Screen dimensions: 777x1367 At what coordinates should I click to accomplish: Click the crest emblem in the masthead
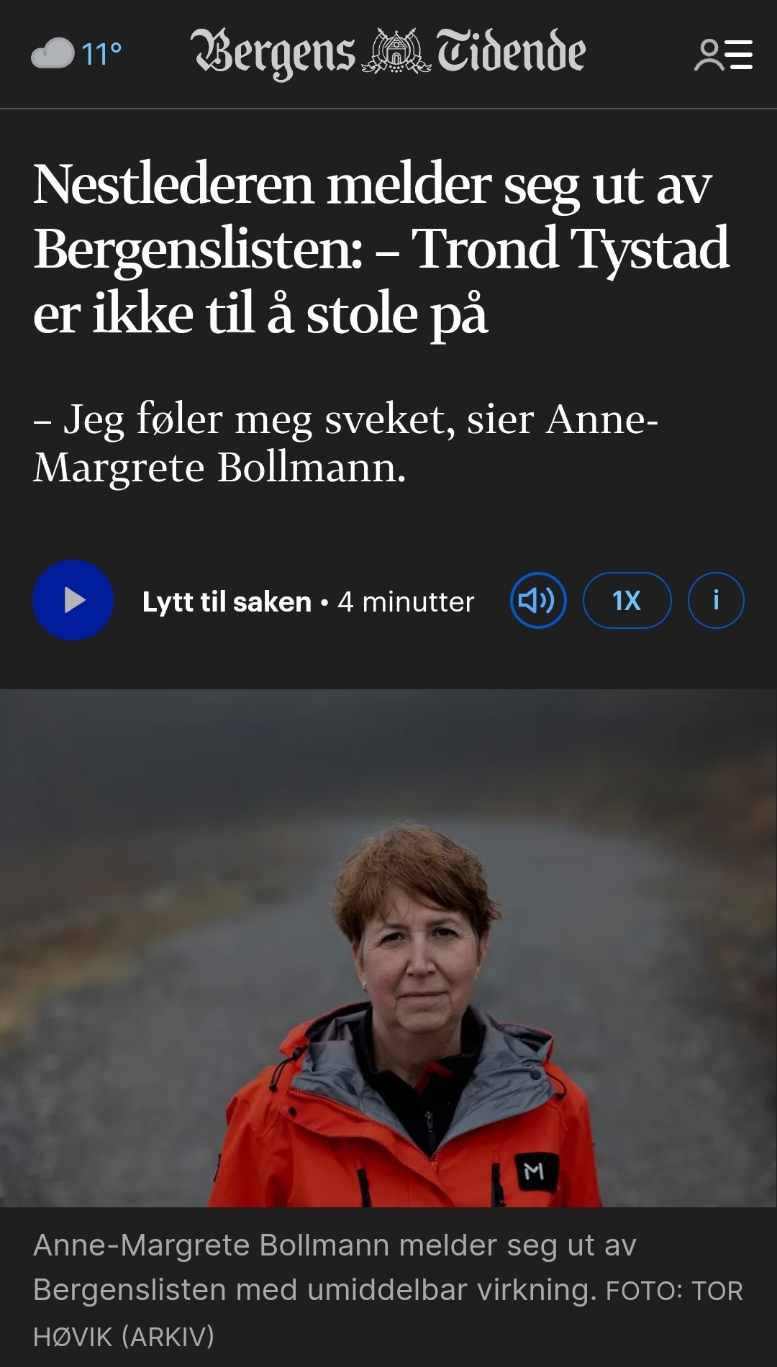click(396, 52)
